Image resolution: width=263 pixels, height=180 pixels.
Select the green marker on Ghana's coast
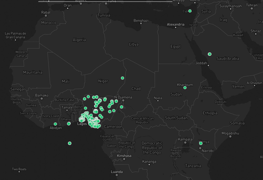69,124
